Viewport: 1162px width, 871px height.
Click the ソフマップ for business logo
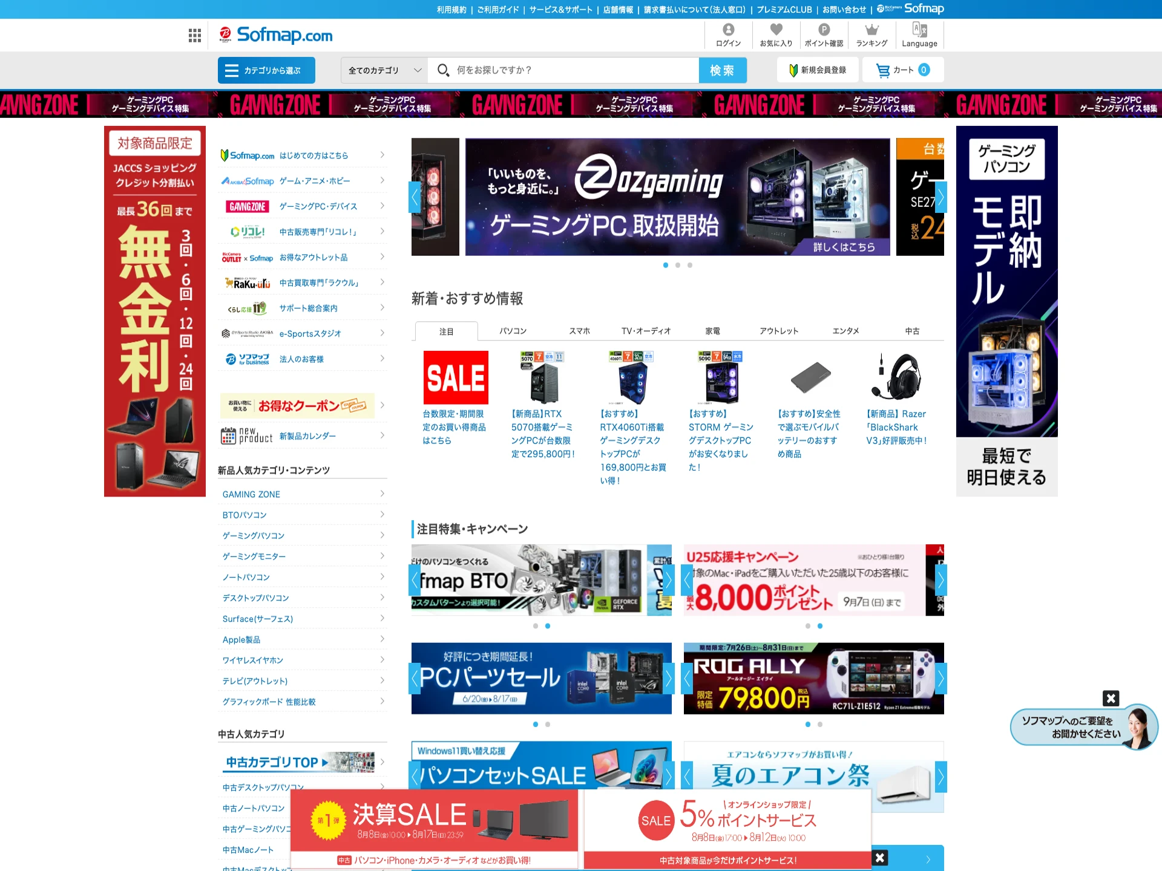click(x=248, y=359)
